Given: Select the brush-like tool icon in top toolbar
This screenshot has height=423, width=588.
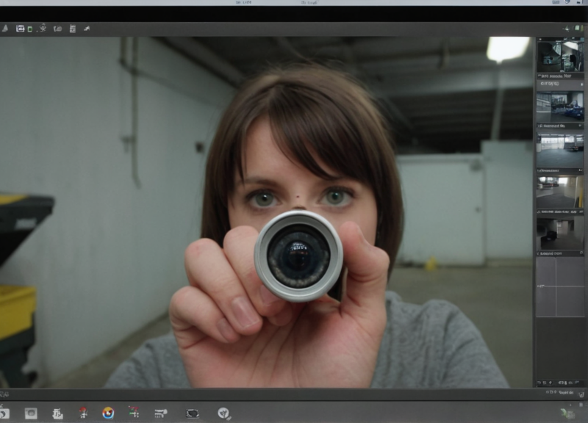Looking at the screenshot, I should click(x=42, y=28).
